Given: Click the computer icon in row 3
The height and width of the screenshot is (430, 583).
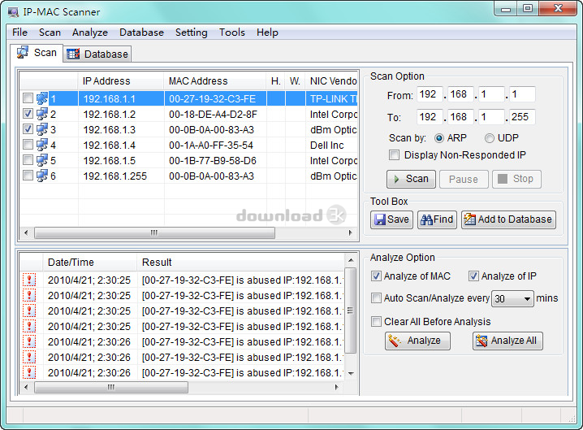Looking at the screenshot, I should [x=42, y=129].
